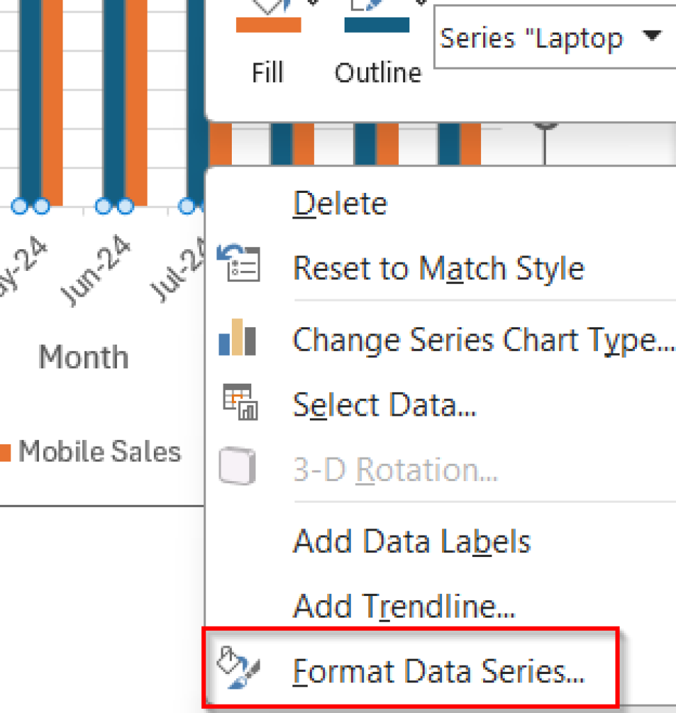
Task: Click Add Data Labels
Action: (411, 540)
